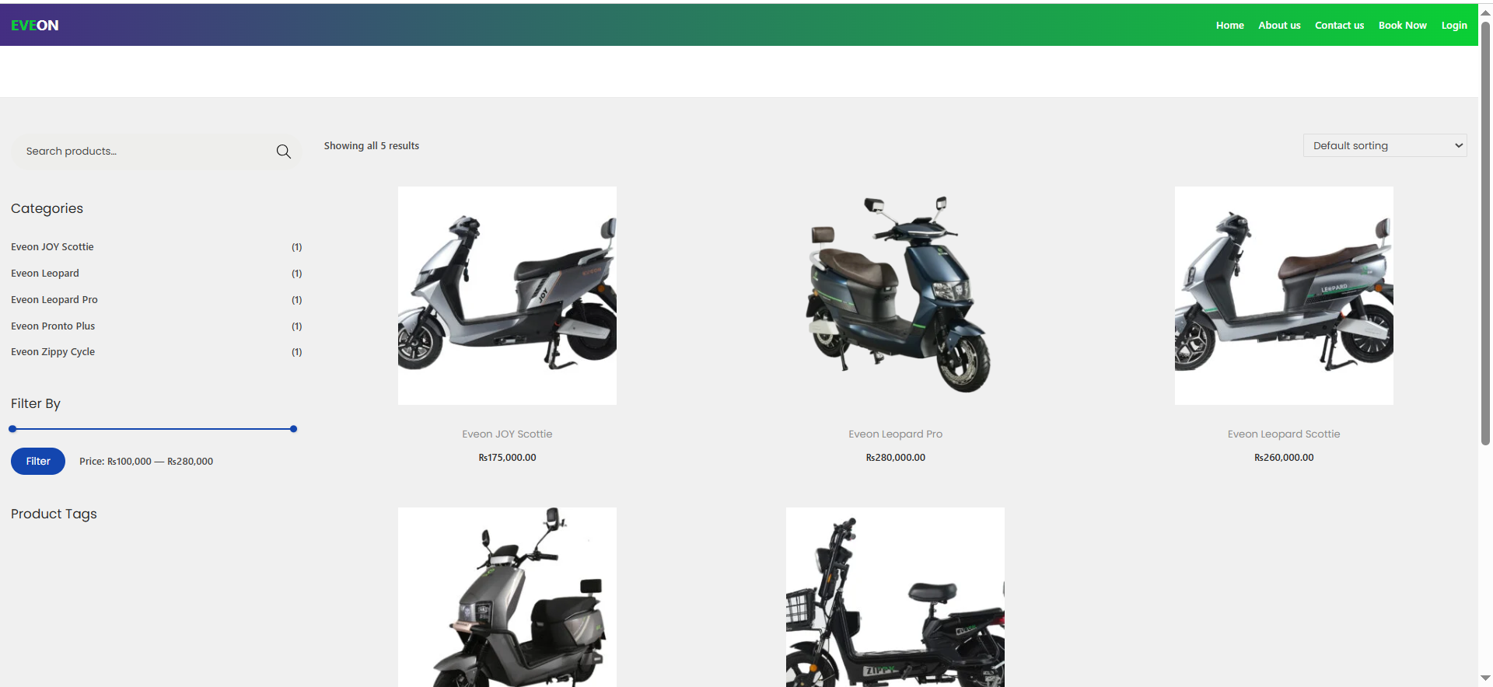Click the scrollbar up arrow
This screenshot has width=1493, height=687.
(x=1485, y=12)
